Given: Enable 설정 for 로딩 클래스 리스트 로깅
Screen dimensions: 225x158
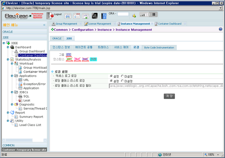Looking at the screenshot, I should coord(111,81).
